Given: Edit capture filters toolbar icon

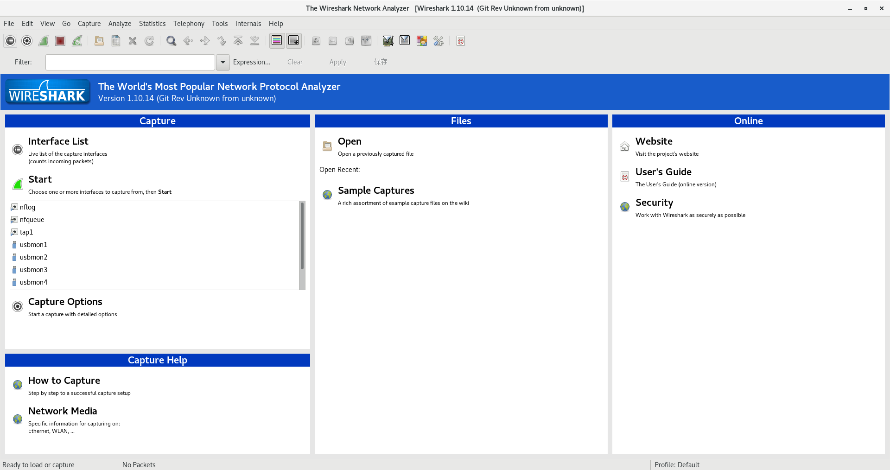Looking at the screenshot, I should pyautogui.click(x=388, y=41).
